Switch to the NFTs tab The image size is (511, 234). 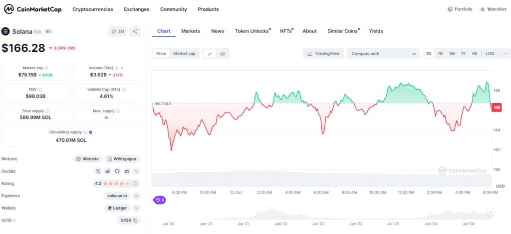tap(286, 31)
